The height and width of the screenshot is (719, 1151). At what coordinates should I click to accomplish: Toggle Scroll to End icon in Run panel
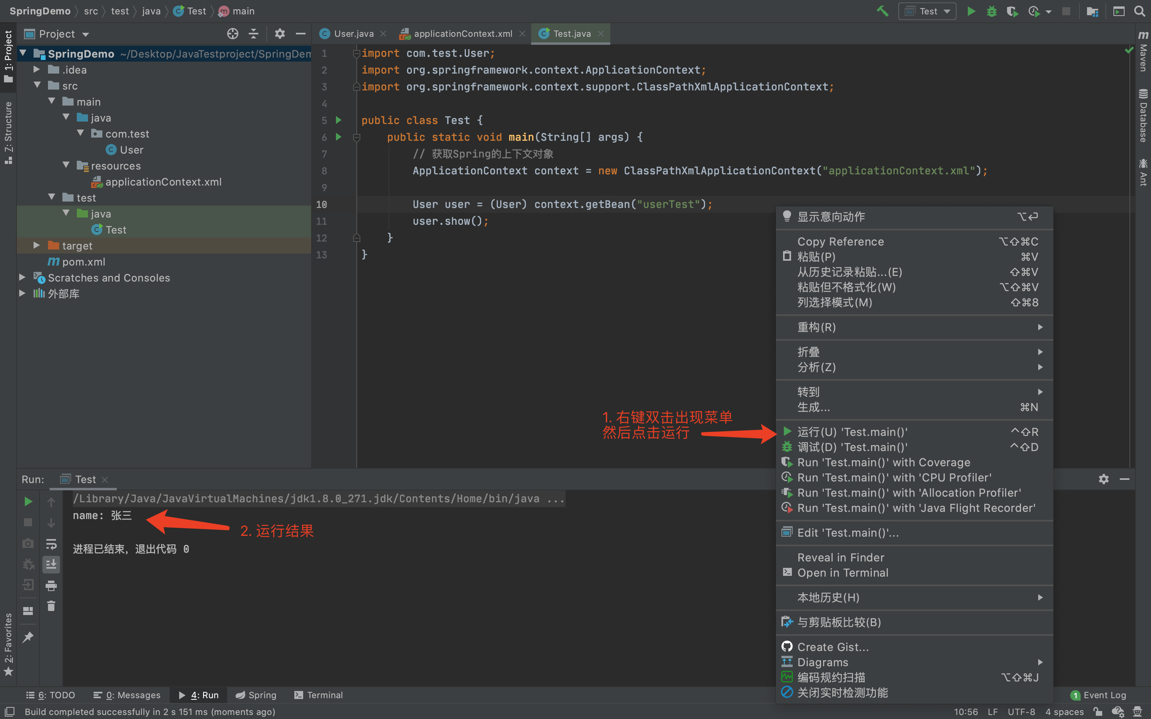pos(51,565)
